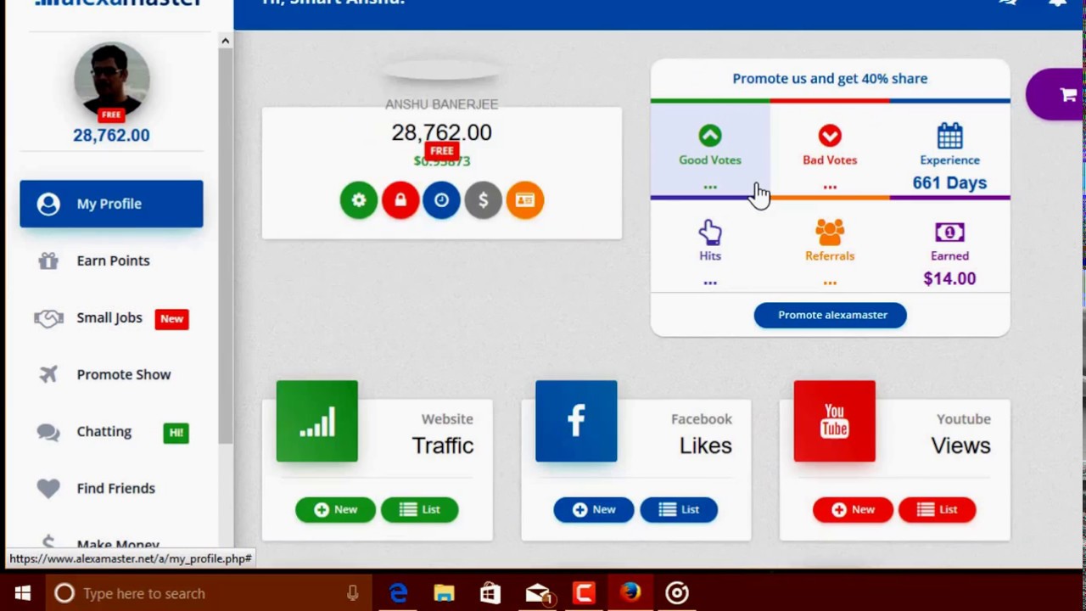1086x611 pixels.
Task: Click the Website Traffic signal bars tile
Action: click(317, 421)
